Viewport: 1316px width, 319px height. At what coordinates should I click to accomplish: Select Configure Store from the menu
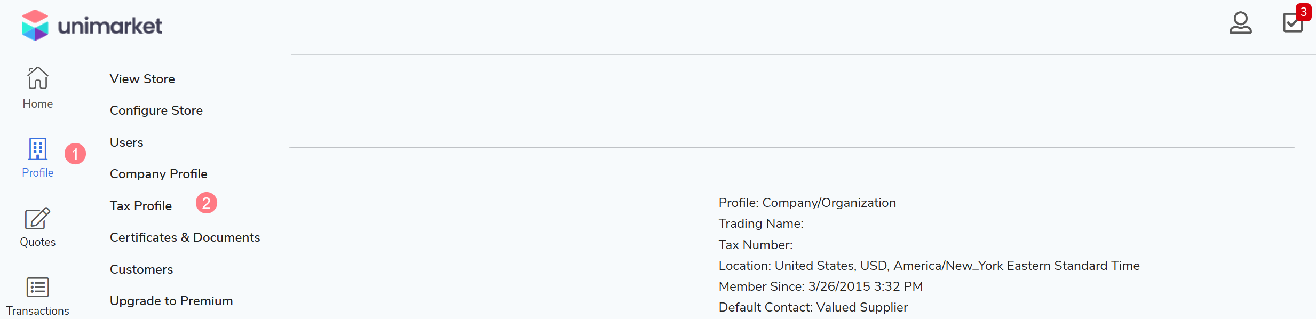click(156, 110)
